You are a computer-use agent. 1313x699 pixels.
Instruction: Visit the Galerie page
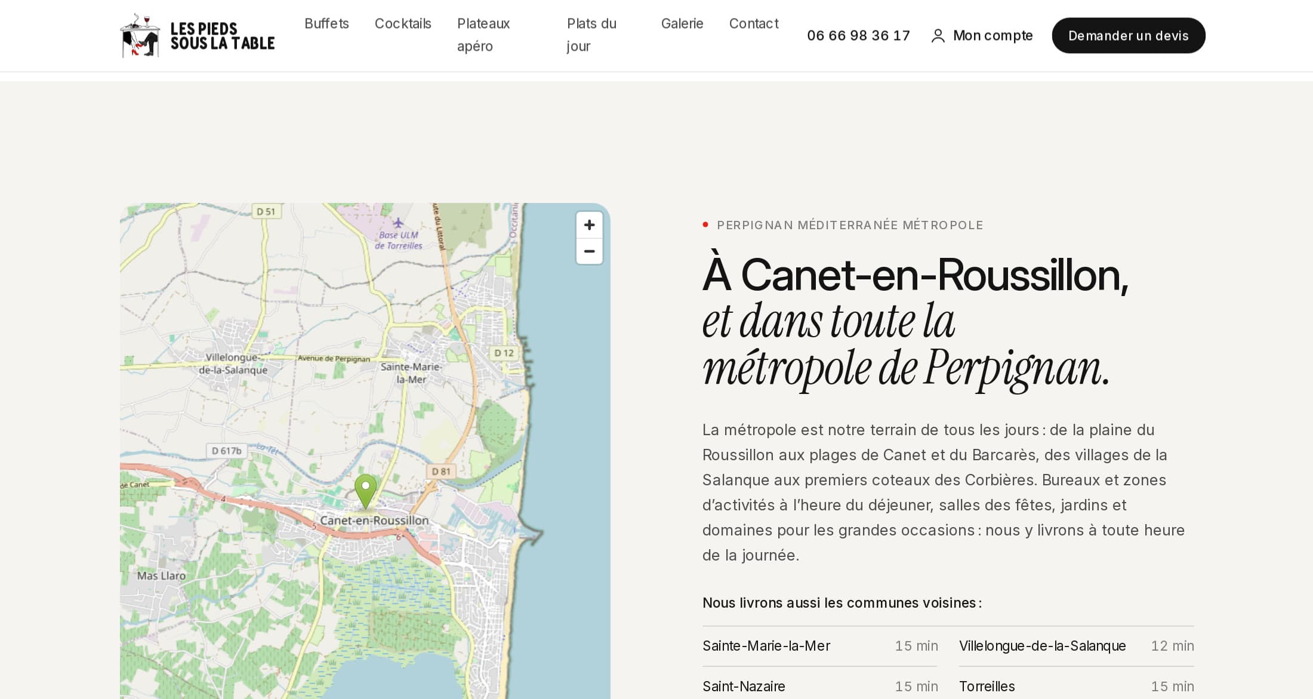(682, 24)
